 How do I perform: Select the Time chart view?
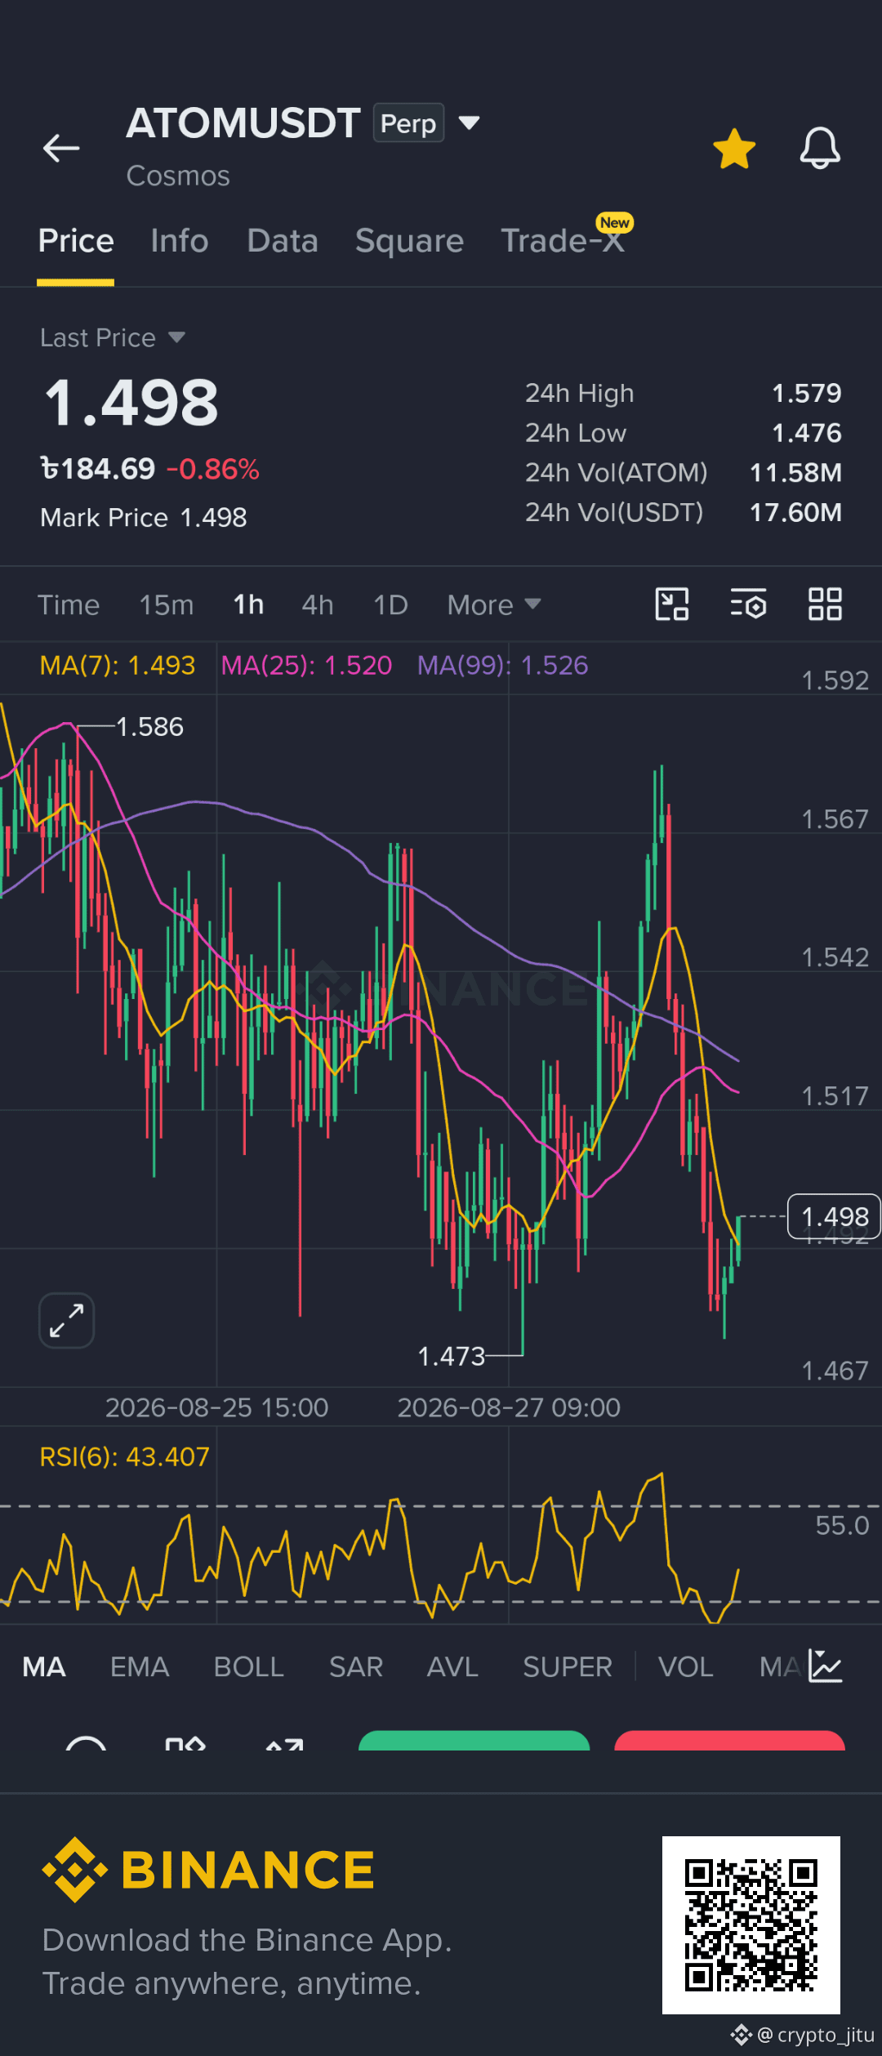pos(69,605)
